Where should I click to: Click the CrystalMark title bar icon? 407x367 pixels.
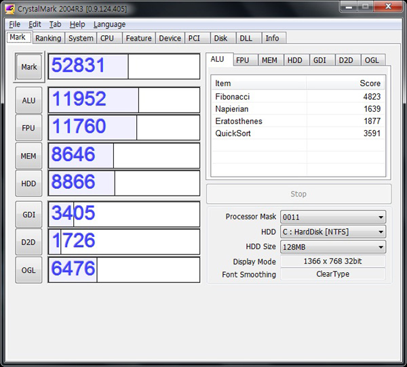pyautogui.click(x=10, y=9)
